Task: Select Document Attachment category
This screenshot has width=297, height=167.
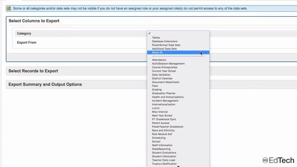Action: click(166, 82)
